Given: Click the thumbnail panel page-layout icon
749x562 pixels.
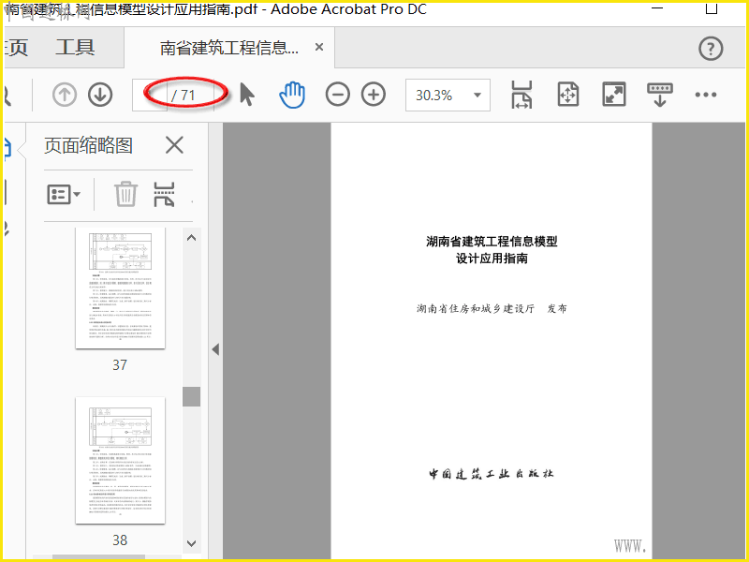Looking at the screenshot, I should pos(164,194).
